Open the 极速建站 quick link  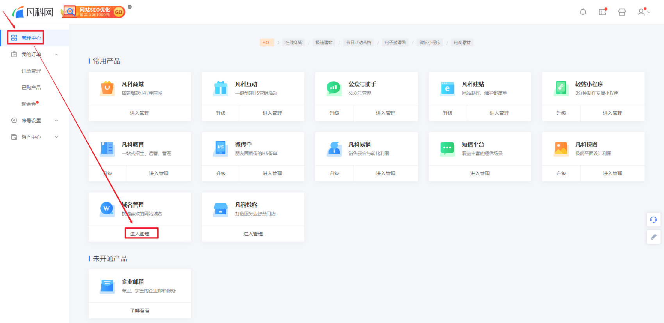324,42
